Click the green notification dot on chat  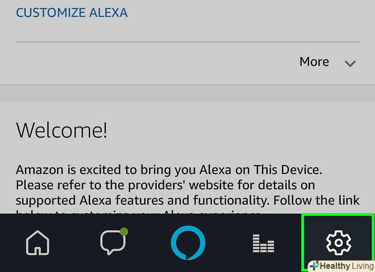[124, 232]
